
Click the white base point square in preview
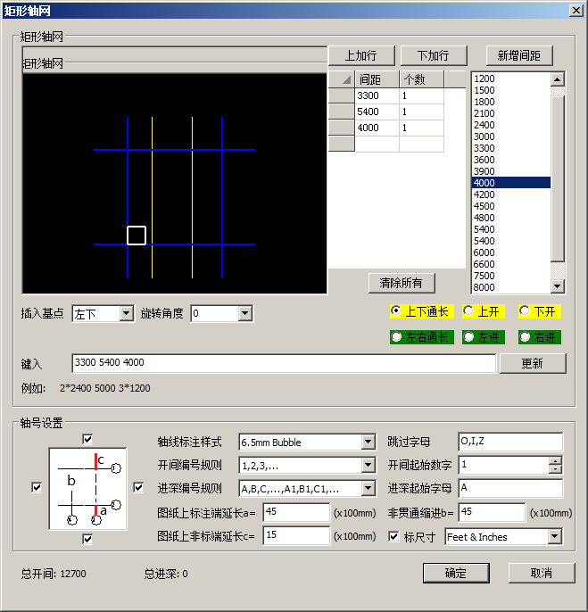tap(137, 236)
